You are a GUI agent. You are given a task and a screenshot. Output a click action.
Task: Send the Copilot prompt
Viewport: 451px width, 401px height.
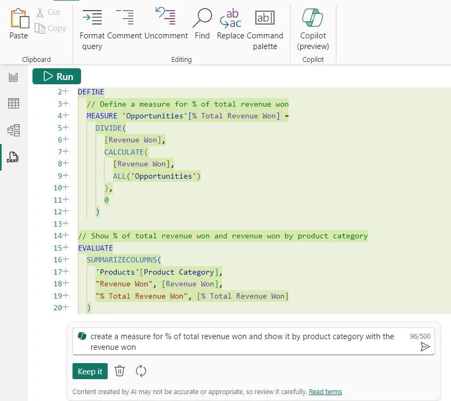pos(425,347)
